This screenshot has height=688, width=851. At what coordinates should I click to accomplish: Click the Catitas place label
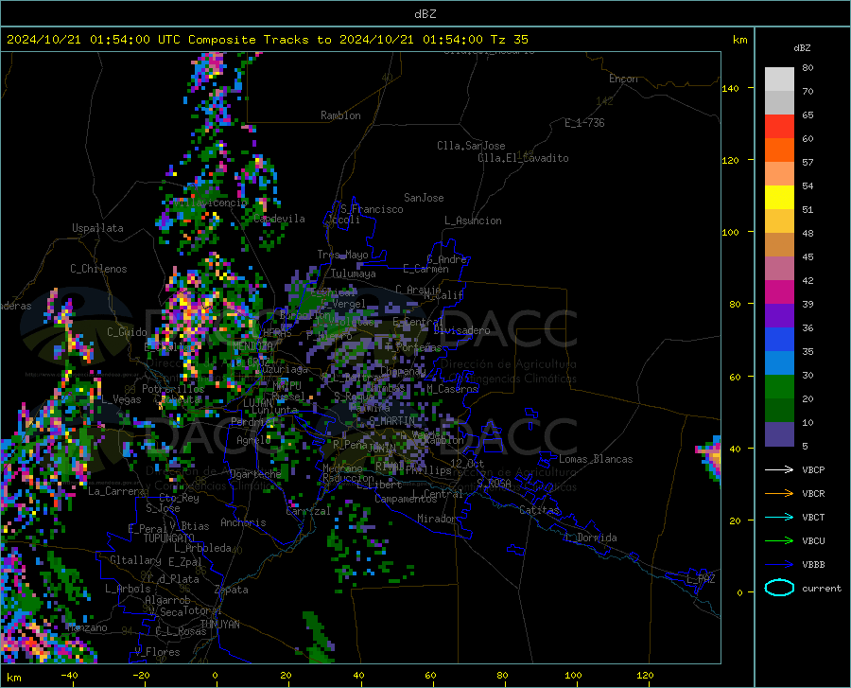[x=540, y=510]
